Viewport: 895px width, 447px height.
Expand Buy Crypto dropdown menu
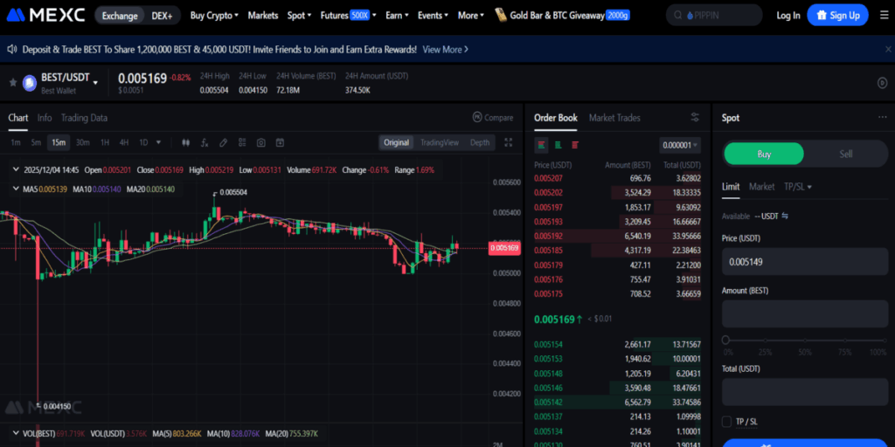coord(215,16)
